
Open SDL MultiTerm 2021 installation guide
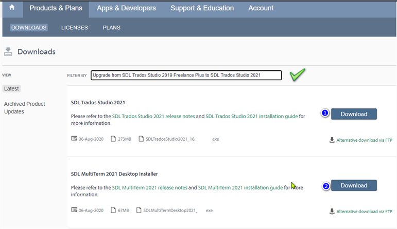240,188
